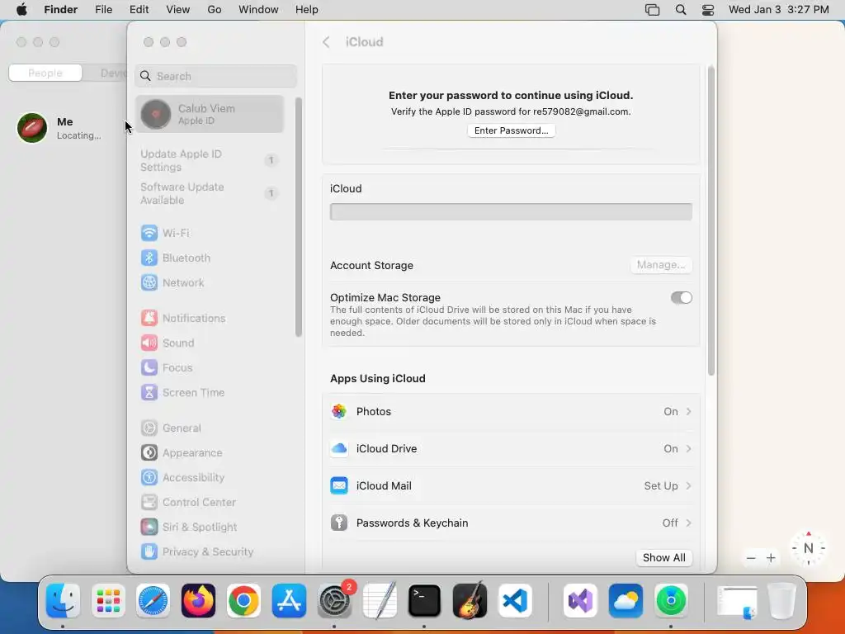Select the Sound speaker icon
Viewport: 845px width, 634px height.
click(149, 343)
